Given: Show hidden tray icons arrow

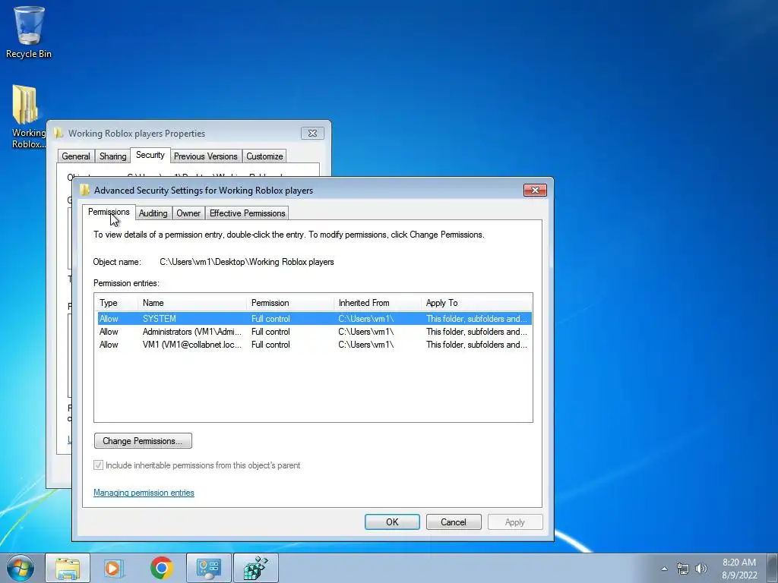Looking at the screenshot, I should point(664,569).
